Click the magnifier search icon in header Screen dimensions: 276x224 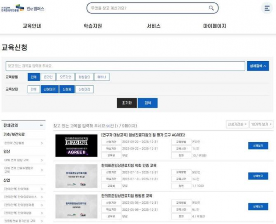[211, 8]
